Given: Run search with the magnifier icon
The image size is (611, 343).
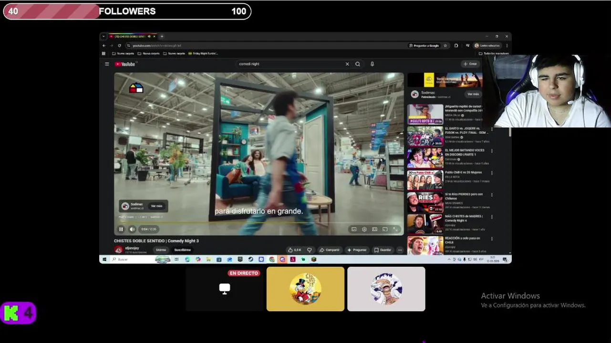Looking at the screenshot, I should tap(358, 64).
